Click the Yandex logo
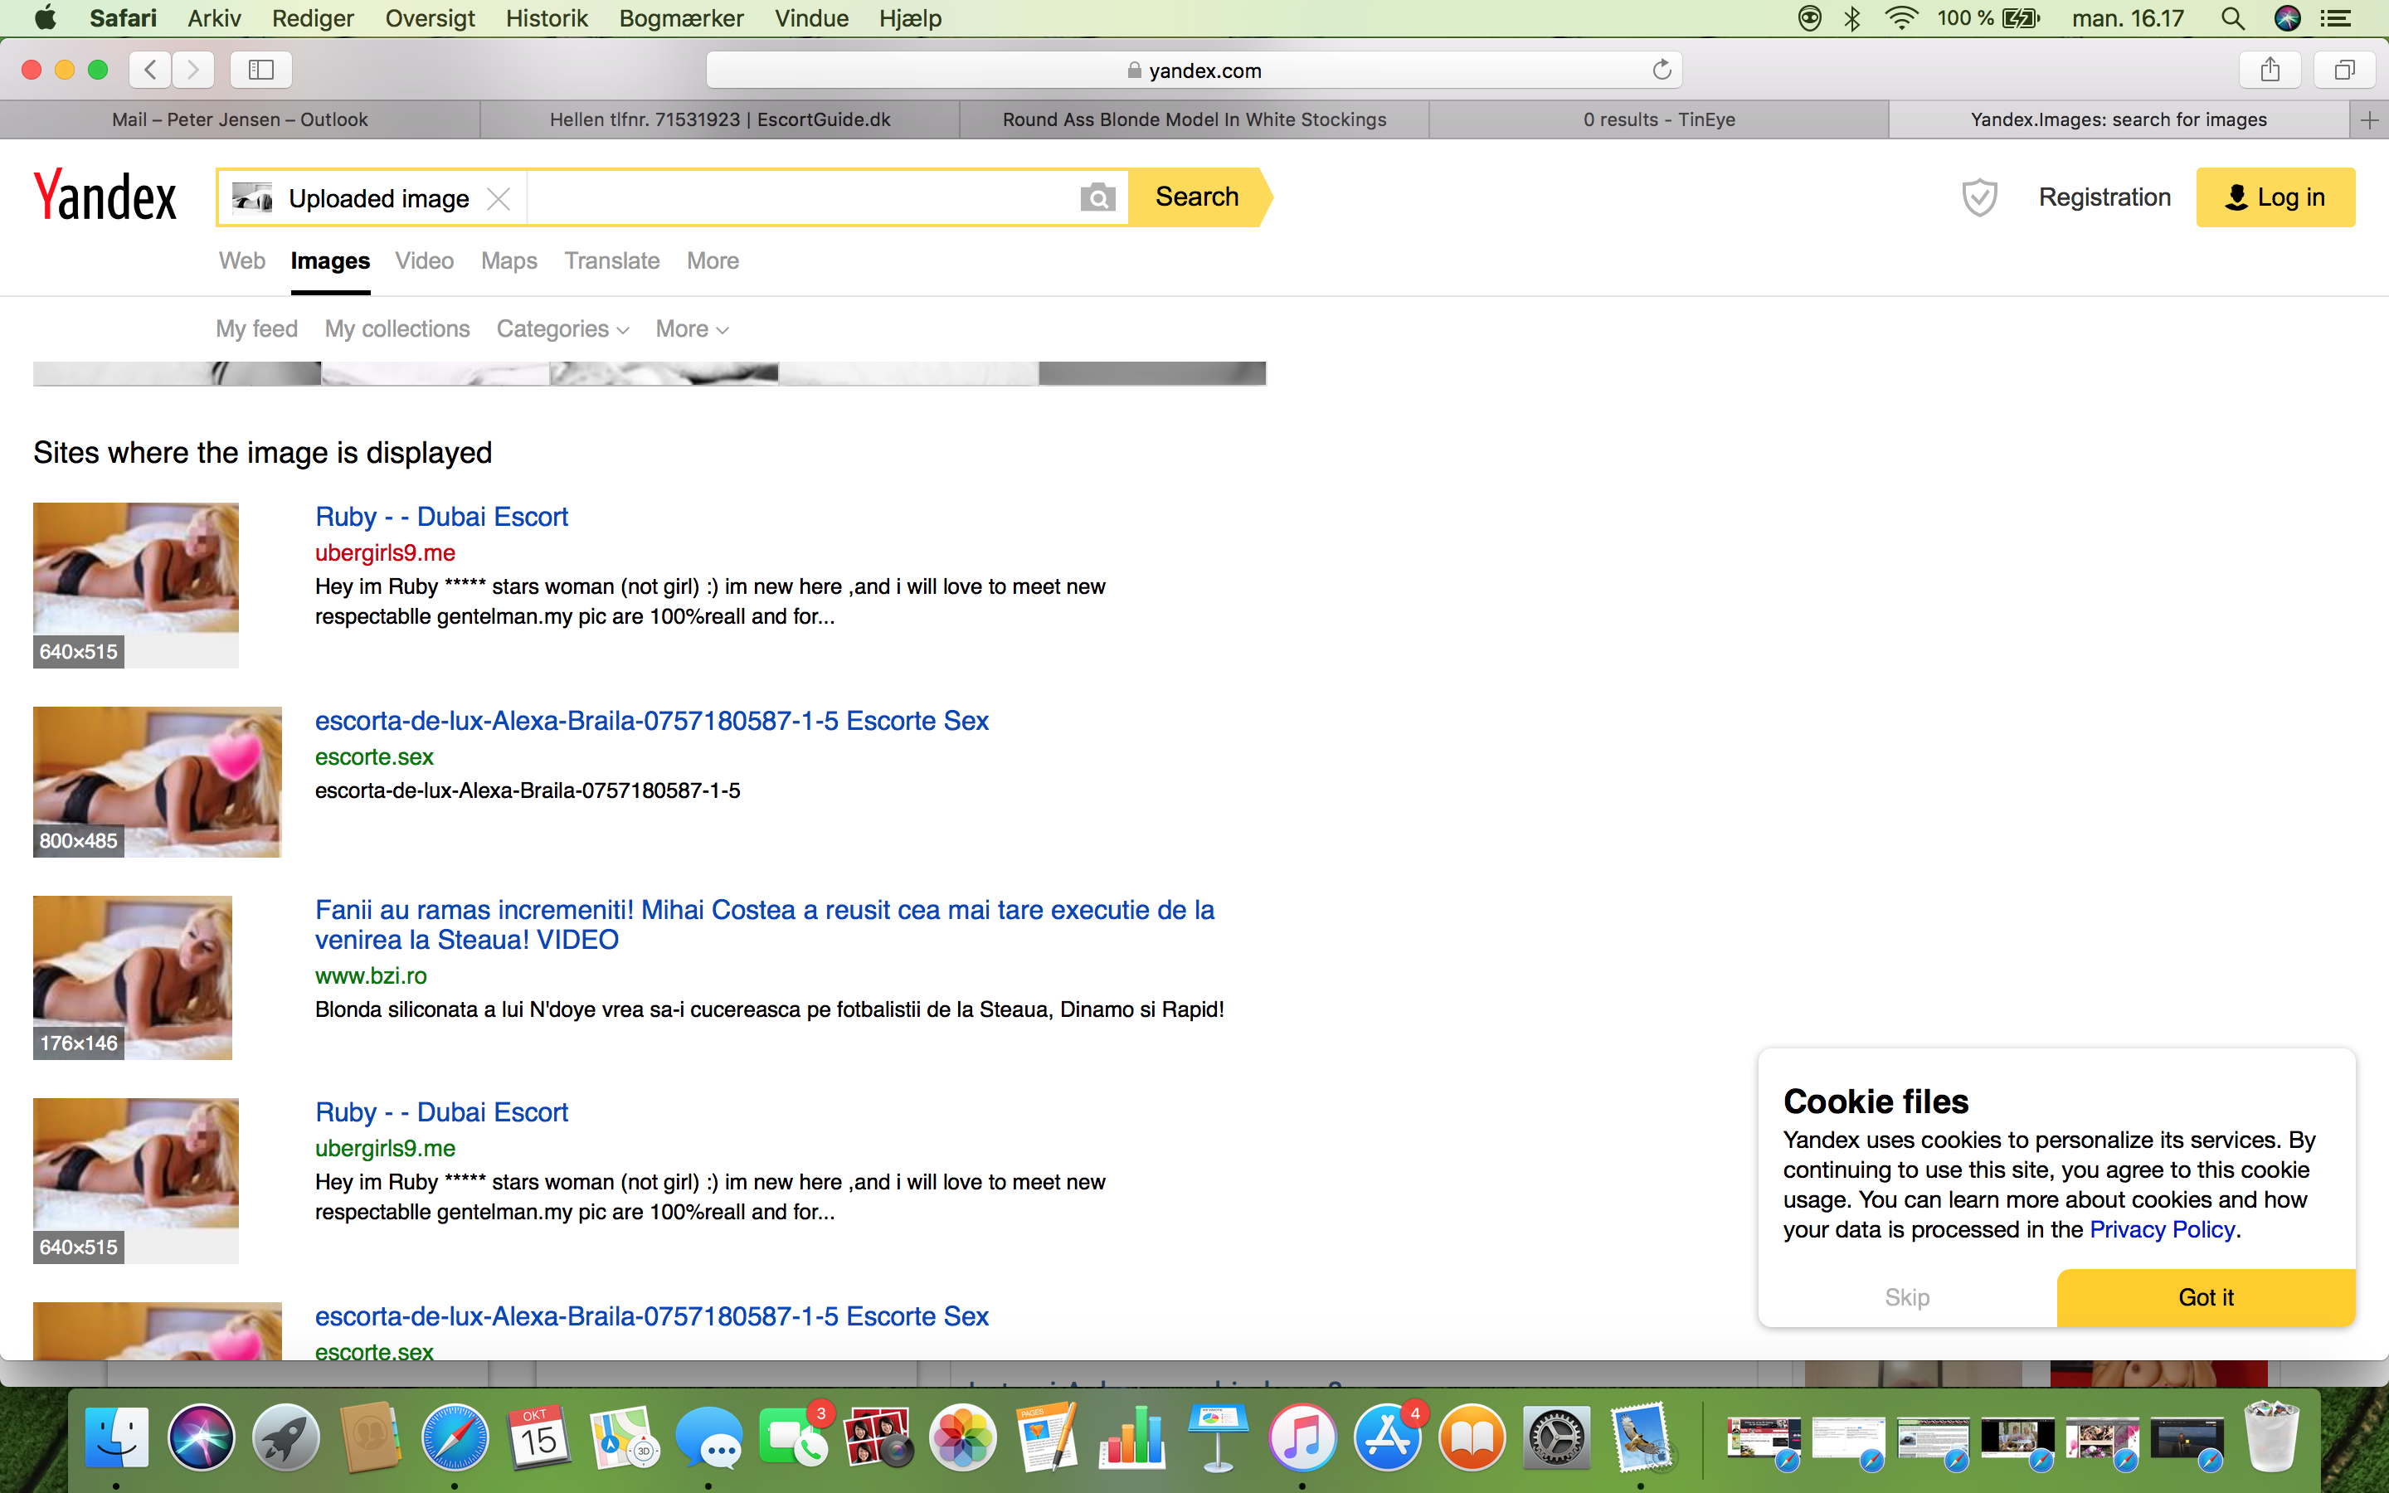 105,195
